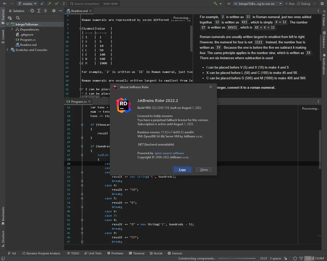
Task: Open the Git tool window
Action: (12, 253)
